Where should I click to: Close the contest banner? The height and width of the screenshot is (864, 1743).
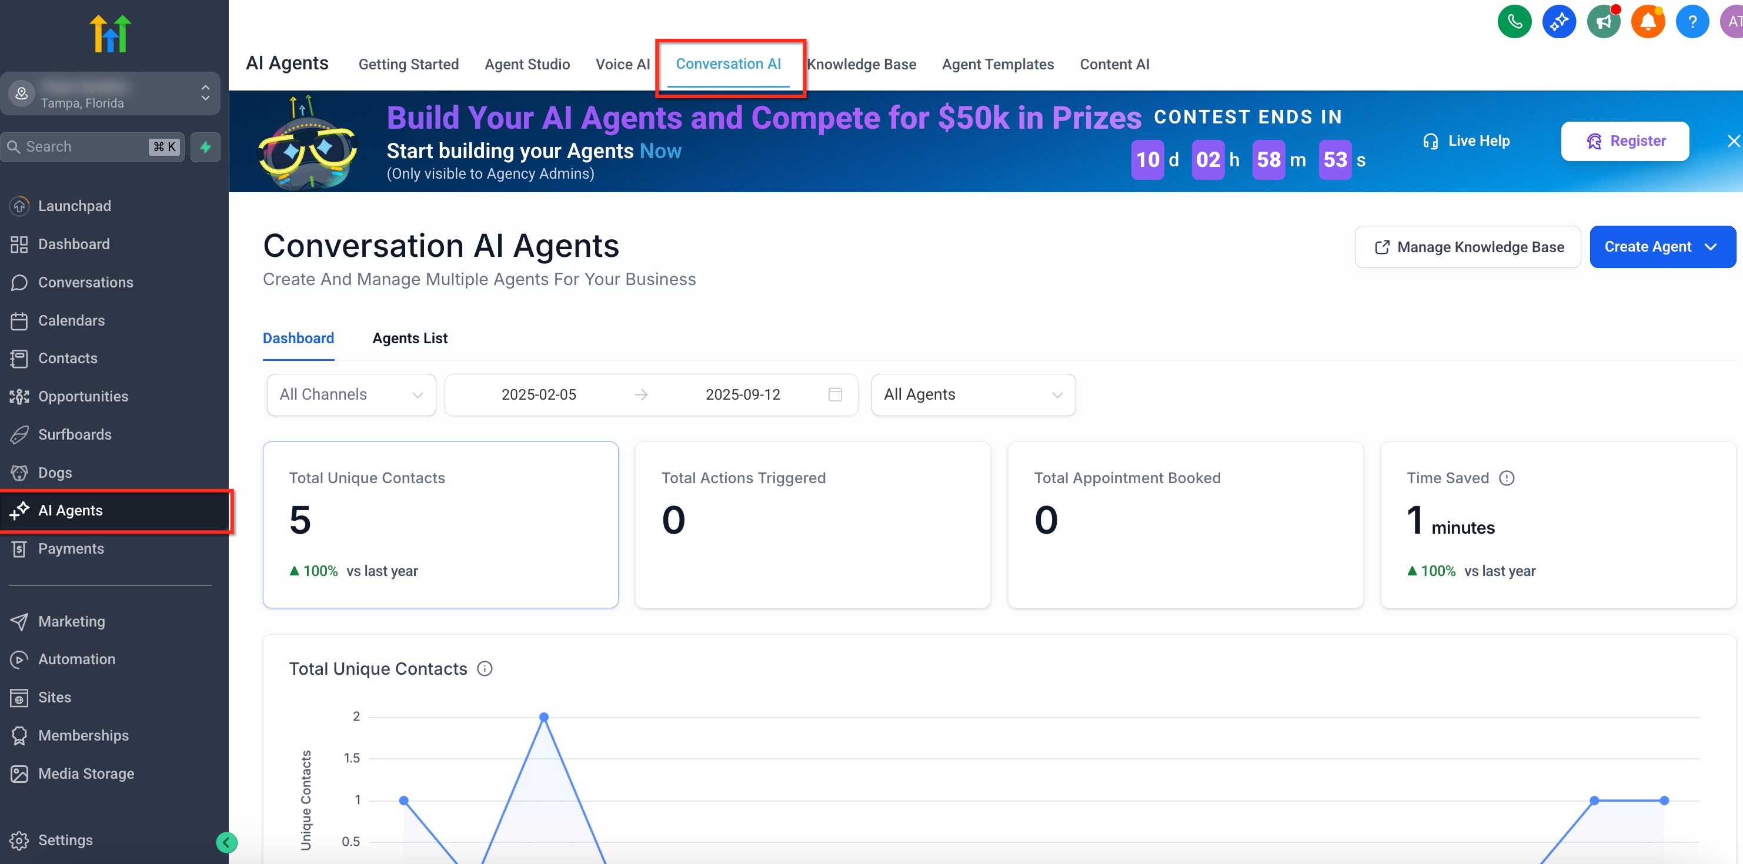(x=1733, y=140)
